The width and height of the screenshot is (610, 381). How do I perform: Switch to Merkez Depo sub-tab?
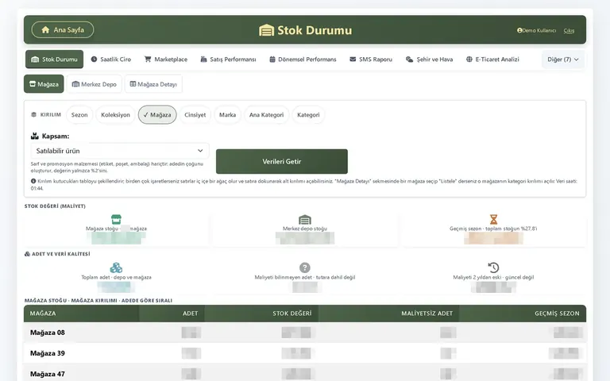(95, 84)
